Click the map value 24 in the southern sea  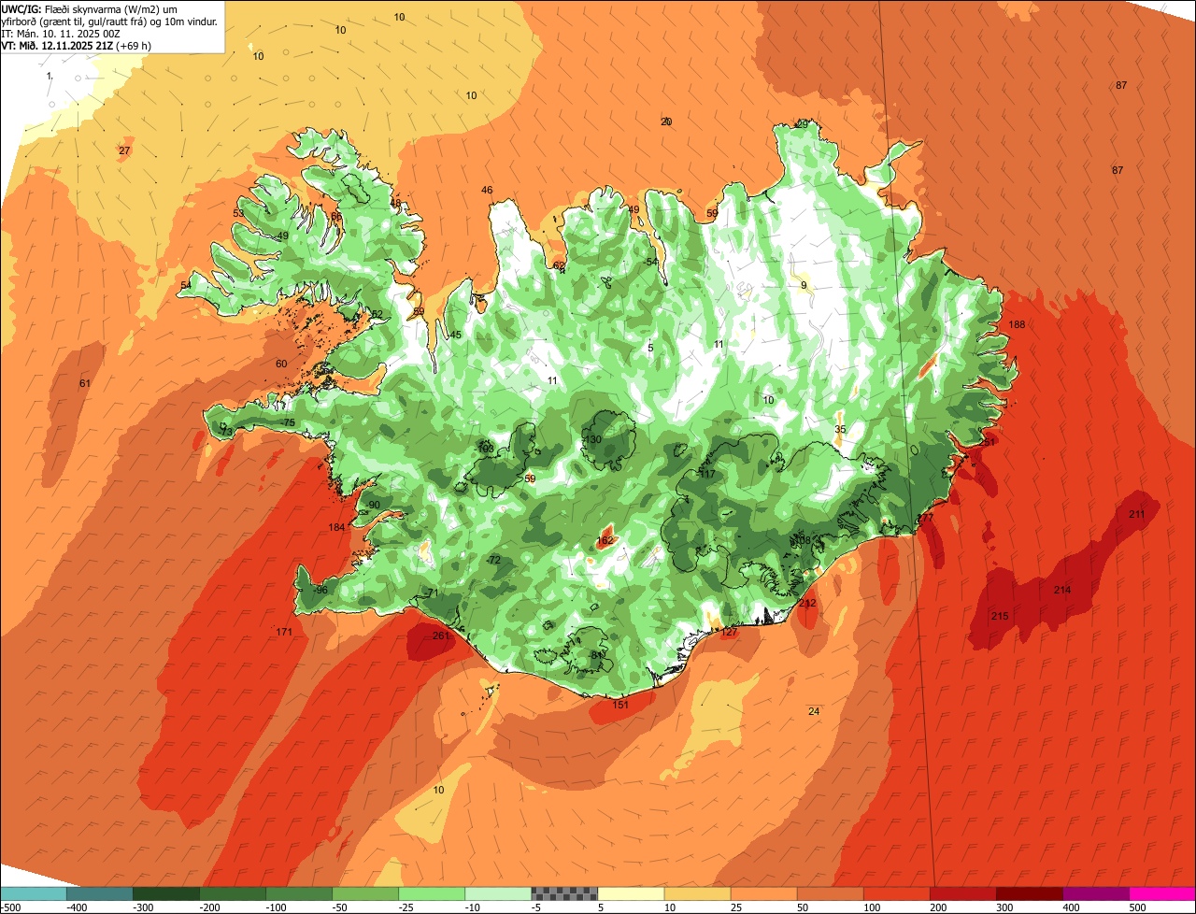point(814,711)
